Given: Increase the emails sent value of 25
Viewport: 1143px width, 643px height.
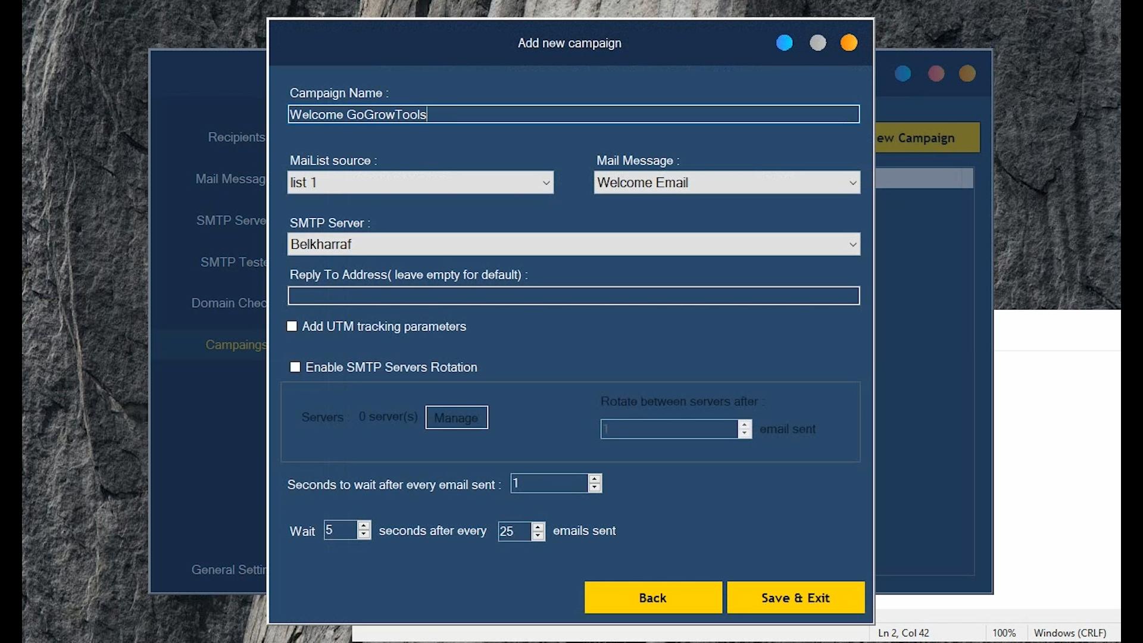Looking at the screenshot, I should click(538, 527).
